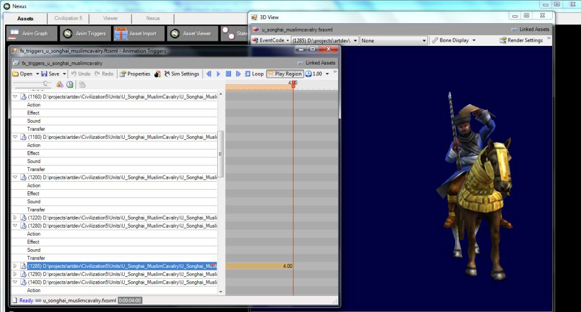Click the Songhai cavalry model in viewport
The image size is (581, 312).
475,185
